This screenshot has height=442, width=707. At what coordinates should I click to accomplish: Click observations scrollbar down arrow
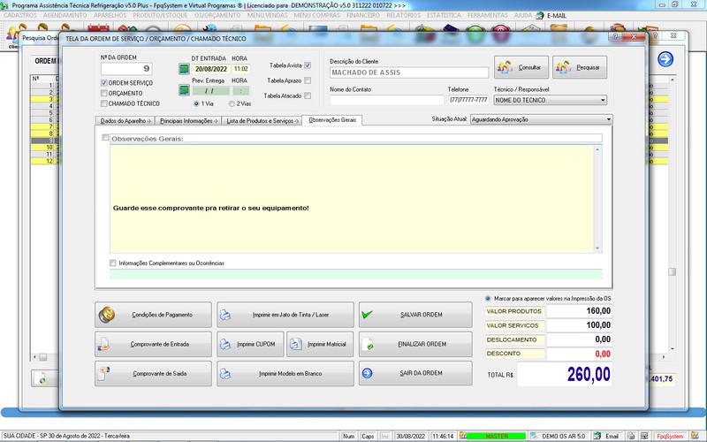598,248
